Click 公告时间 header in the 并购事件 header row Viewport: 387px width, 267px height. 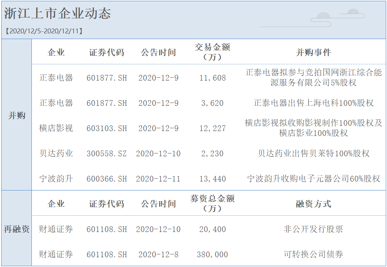[158, 52]
